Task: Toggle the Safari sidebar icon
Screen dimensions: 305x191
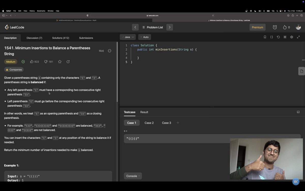Action: tap(4, 16)
